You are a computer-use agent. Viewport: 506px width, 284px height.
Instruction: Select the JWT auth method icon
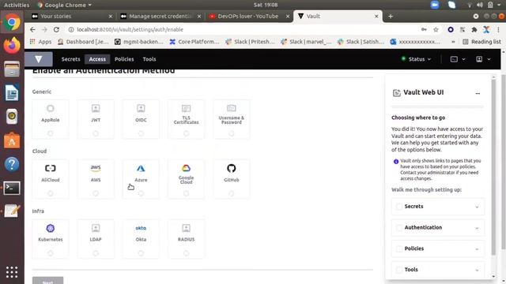coord(96,108)
